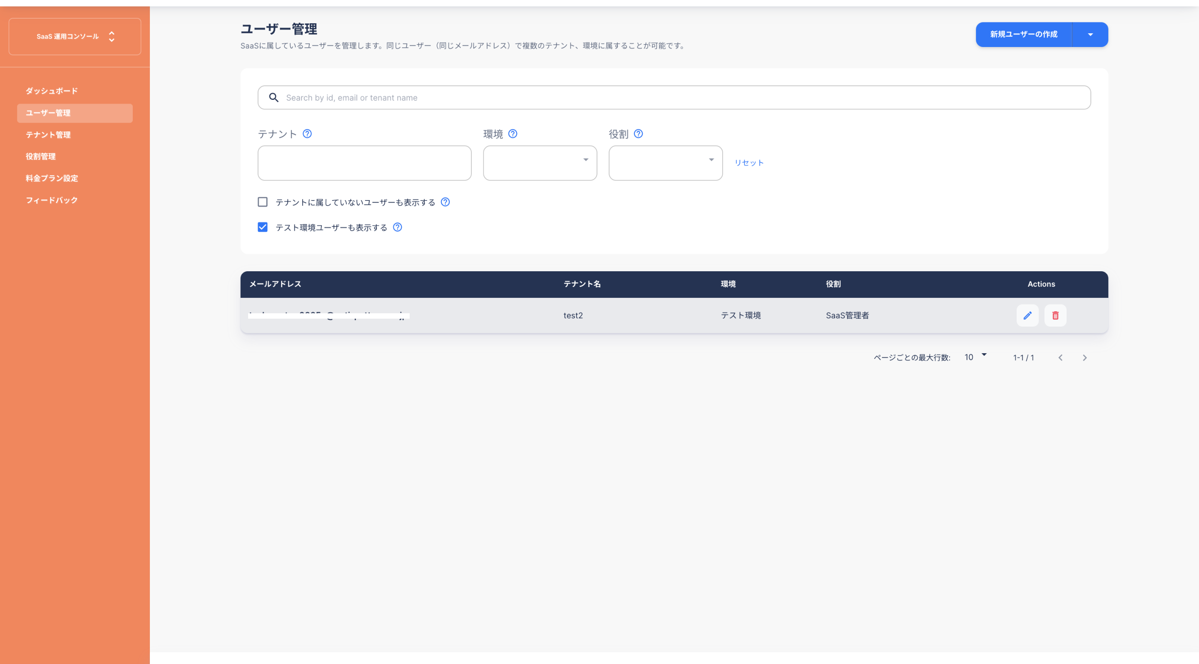The width and height of the screenshot is (1199, 664).
Task: Click the search magnifier icon
Action: [x=274, y=98]
